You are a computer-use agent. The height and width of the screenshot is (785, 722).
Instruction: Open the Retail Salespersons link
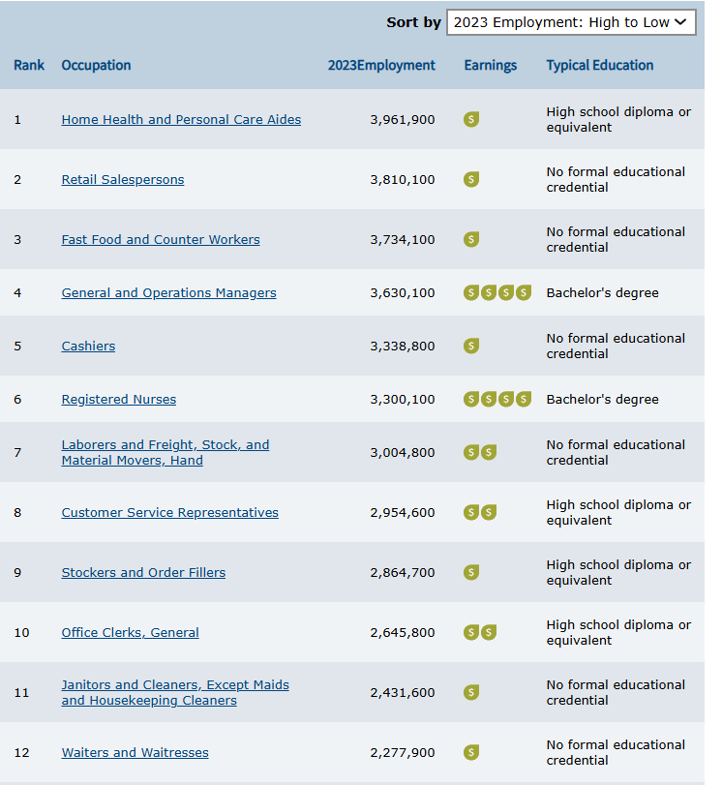tap(123, 180)
